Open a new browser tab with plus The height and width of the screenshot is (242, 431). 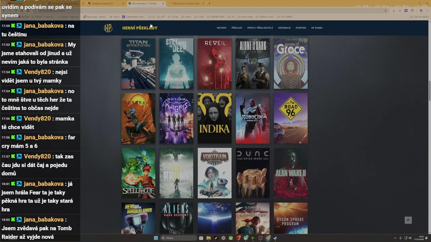209,3
